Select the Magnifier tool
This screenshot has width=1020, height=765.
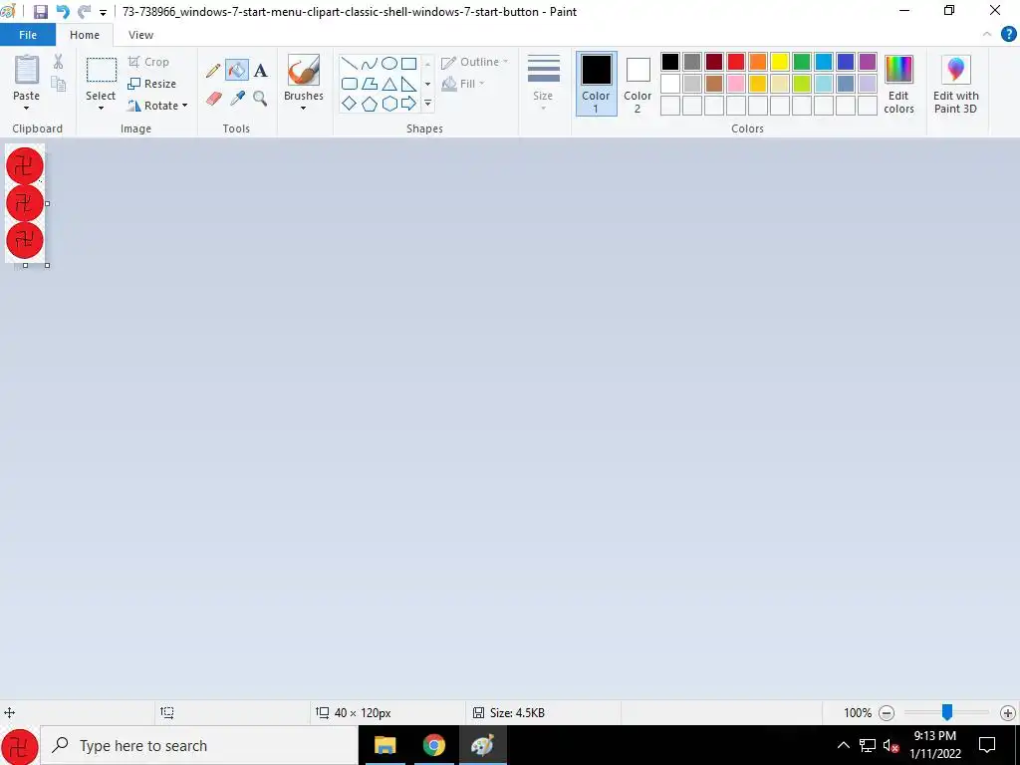click(261, 99)
